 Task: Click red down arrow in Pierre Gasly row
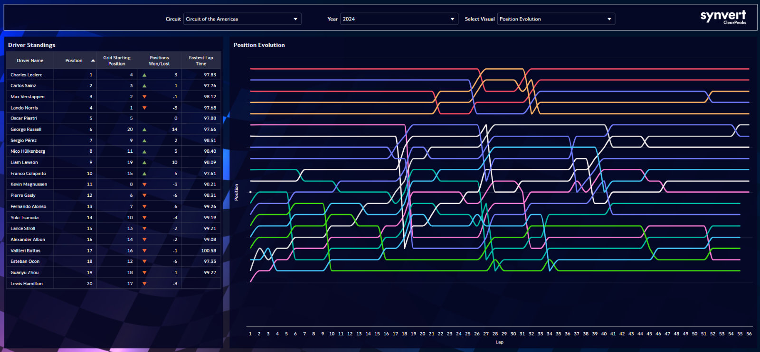point(144,195)
